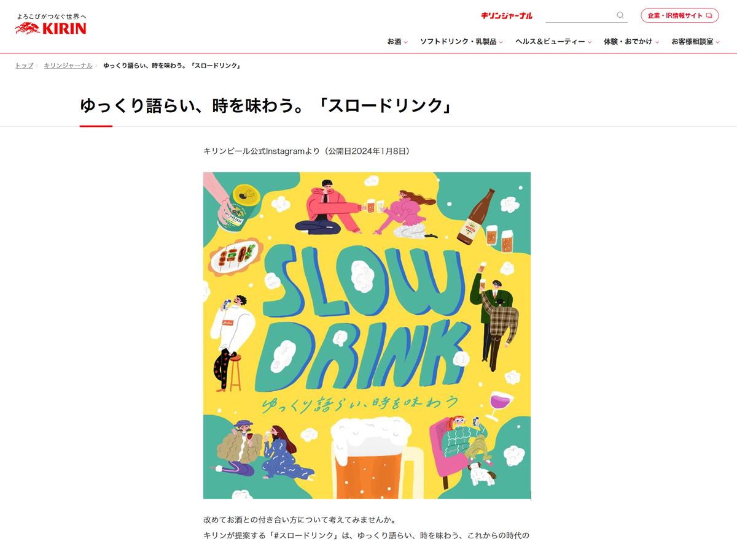737x542 pixels.
Task: Focus the header search input field
Action: coord(580,15)
